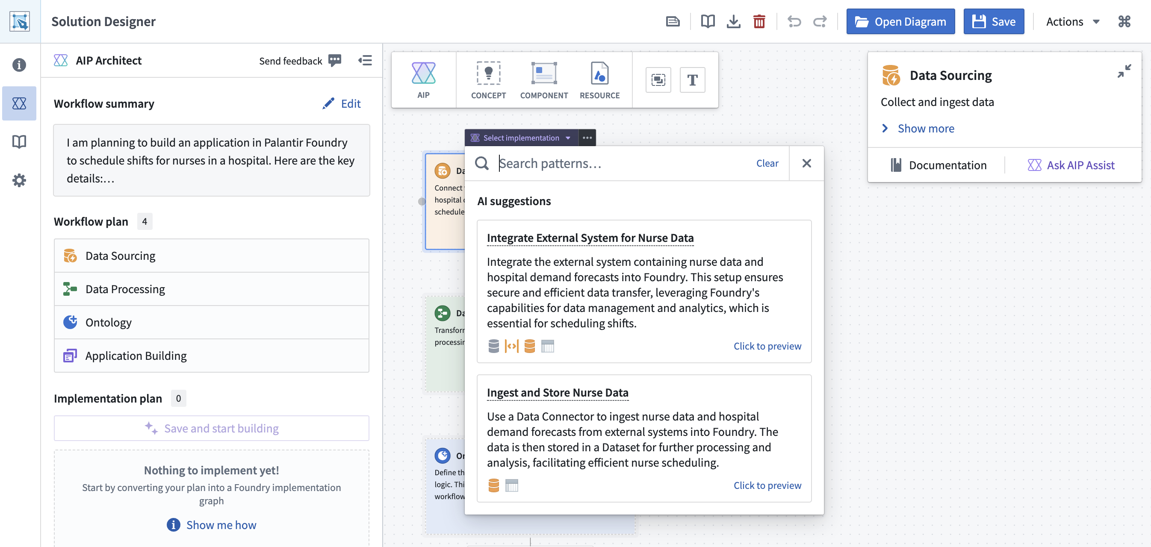Select Data Processing in Workflow plan
1151x547 pixels.
[211, 289]
